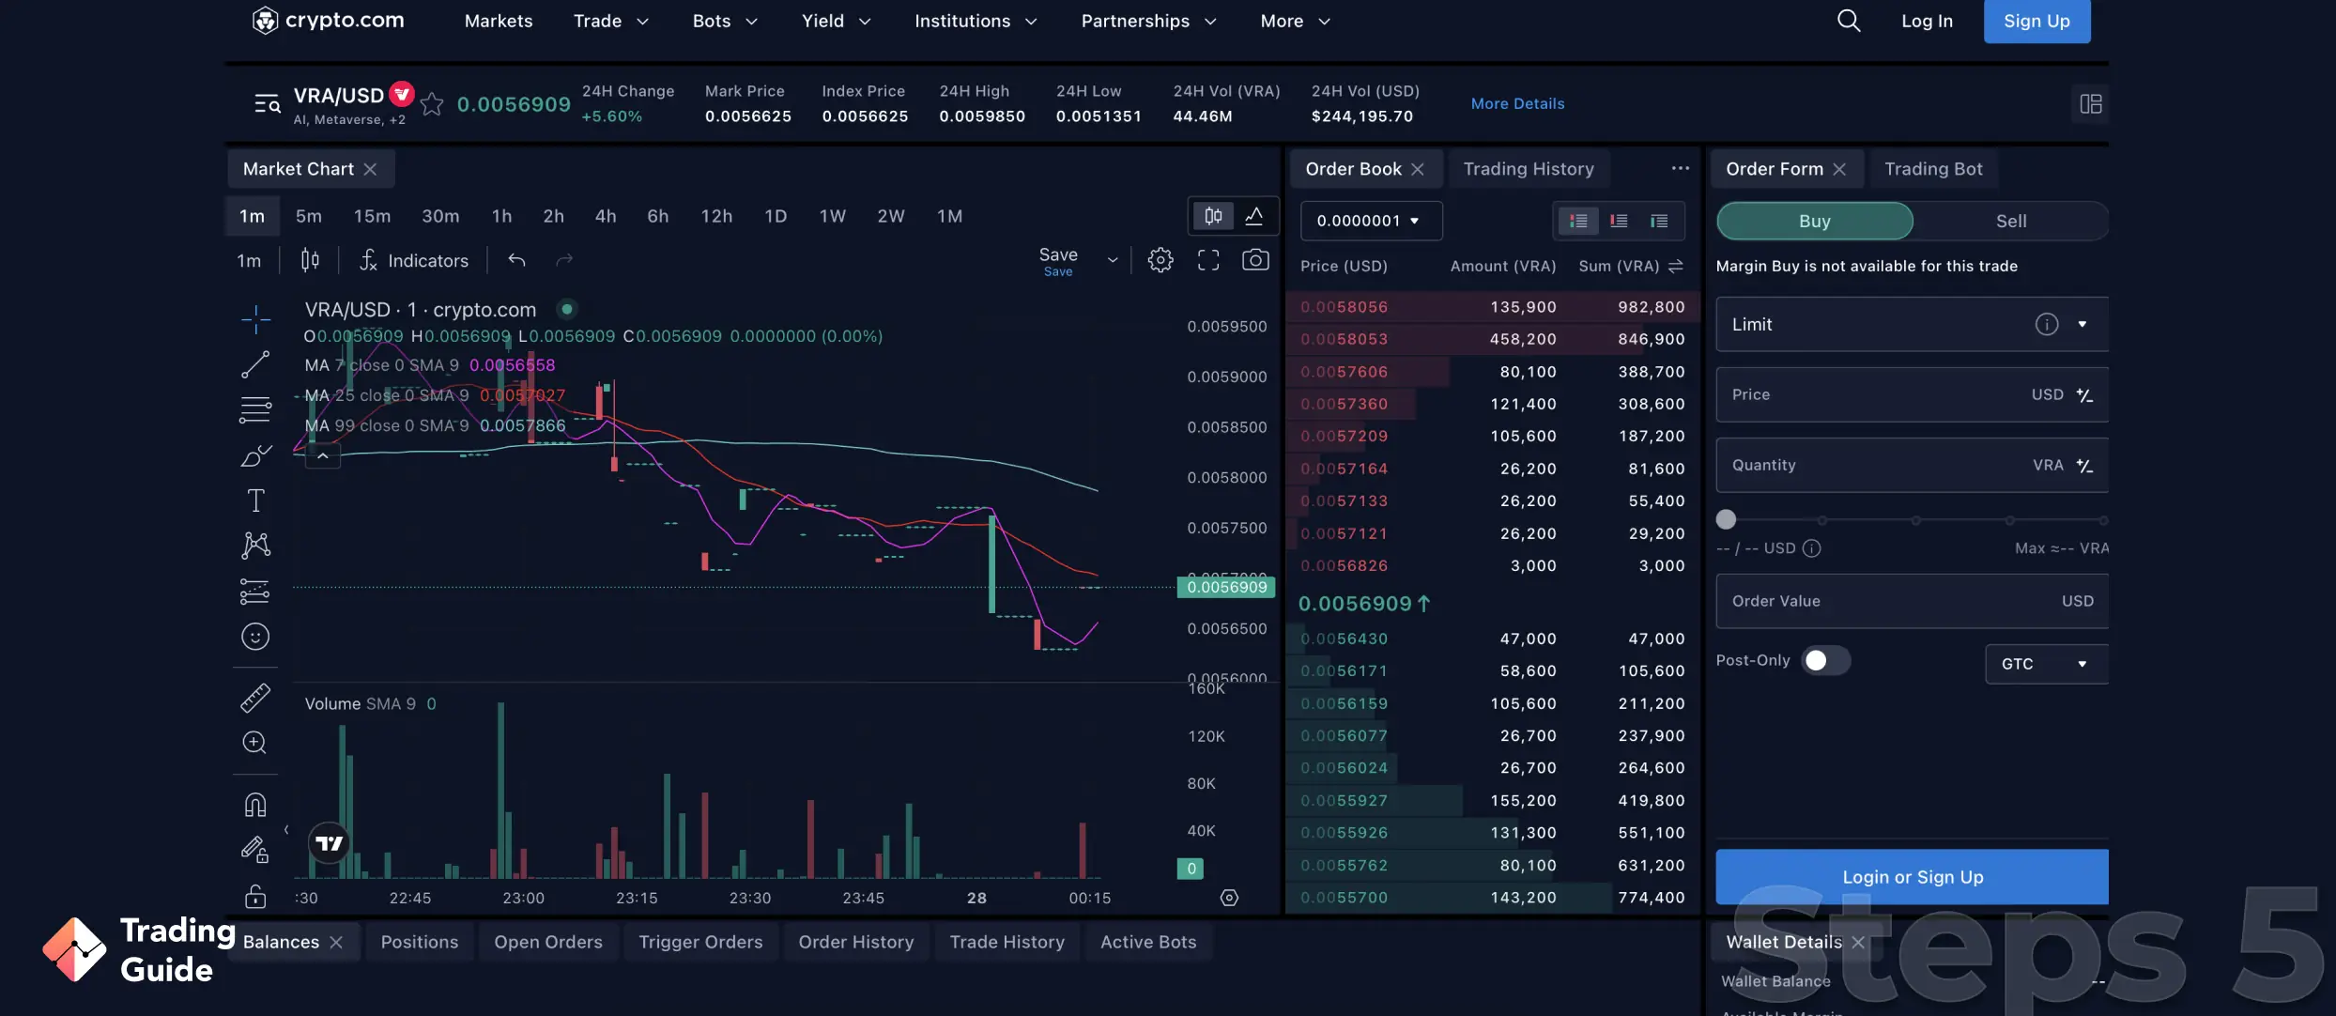Screen dimensions: 2336x1016
Task: Click the Sign Up button
Action: pos(2036,21)
